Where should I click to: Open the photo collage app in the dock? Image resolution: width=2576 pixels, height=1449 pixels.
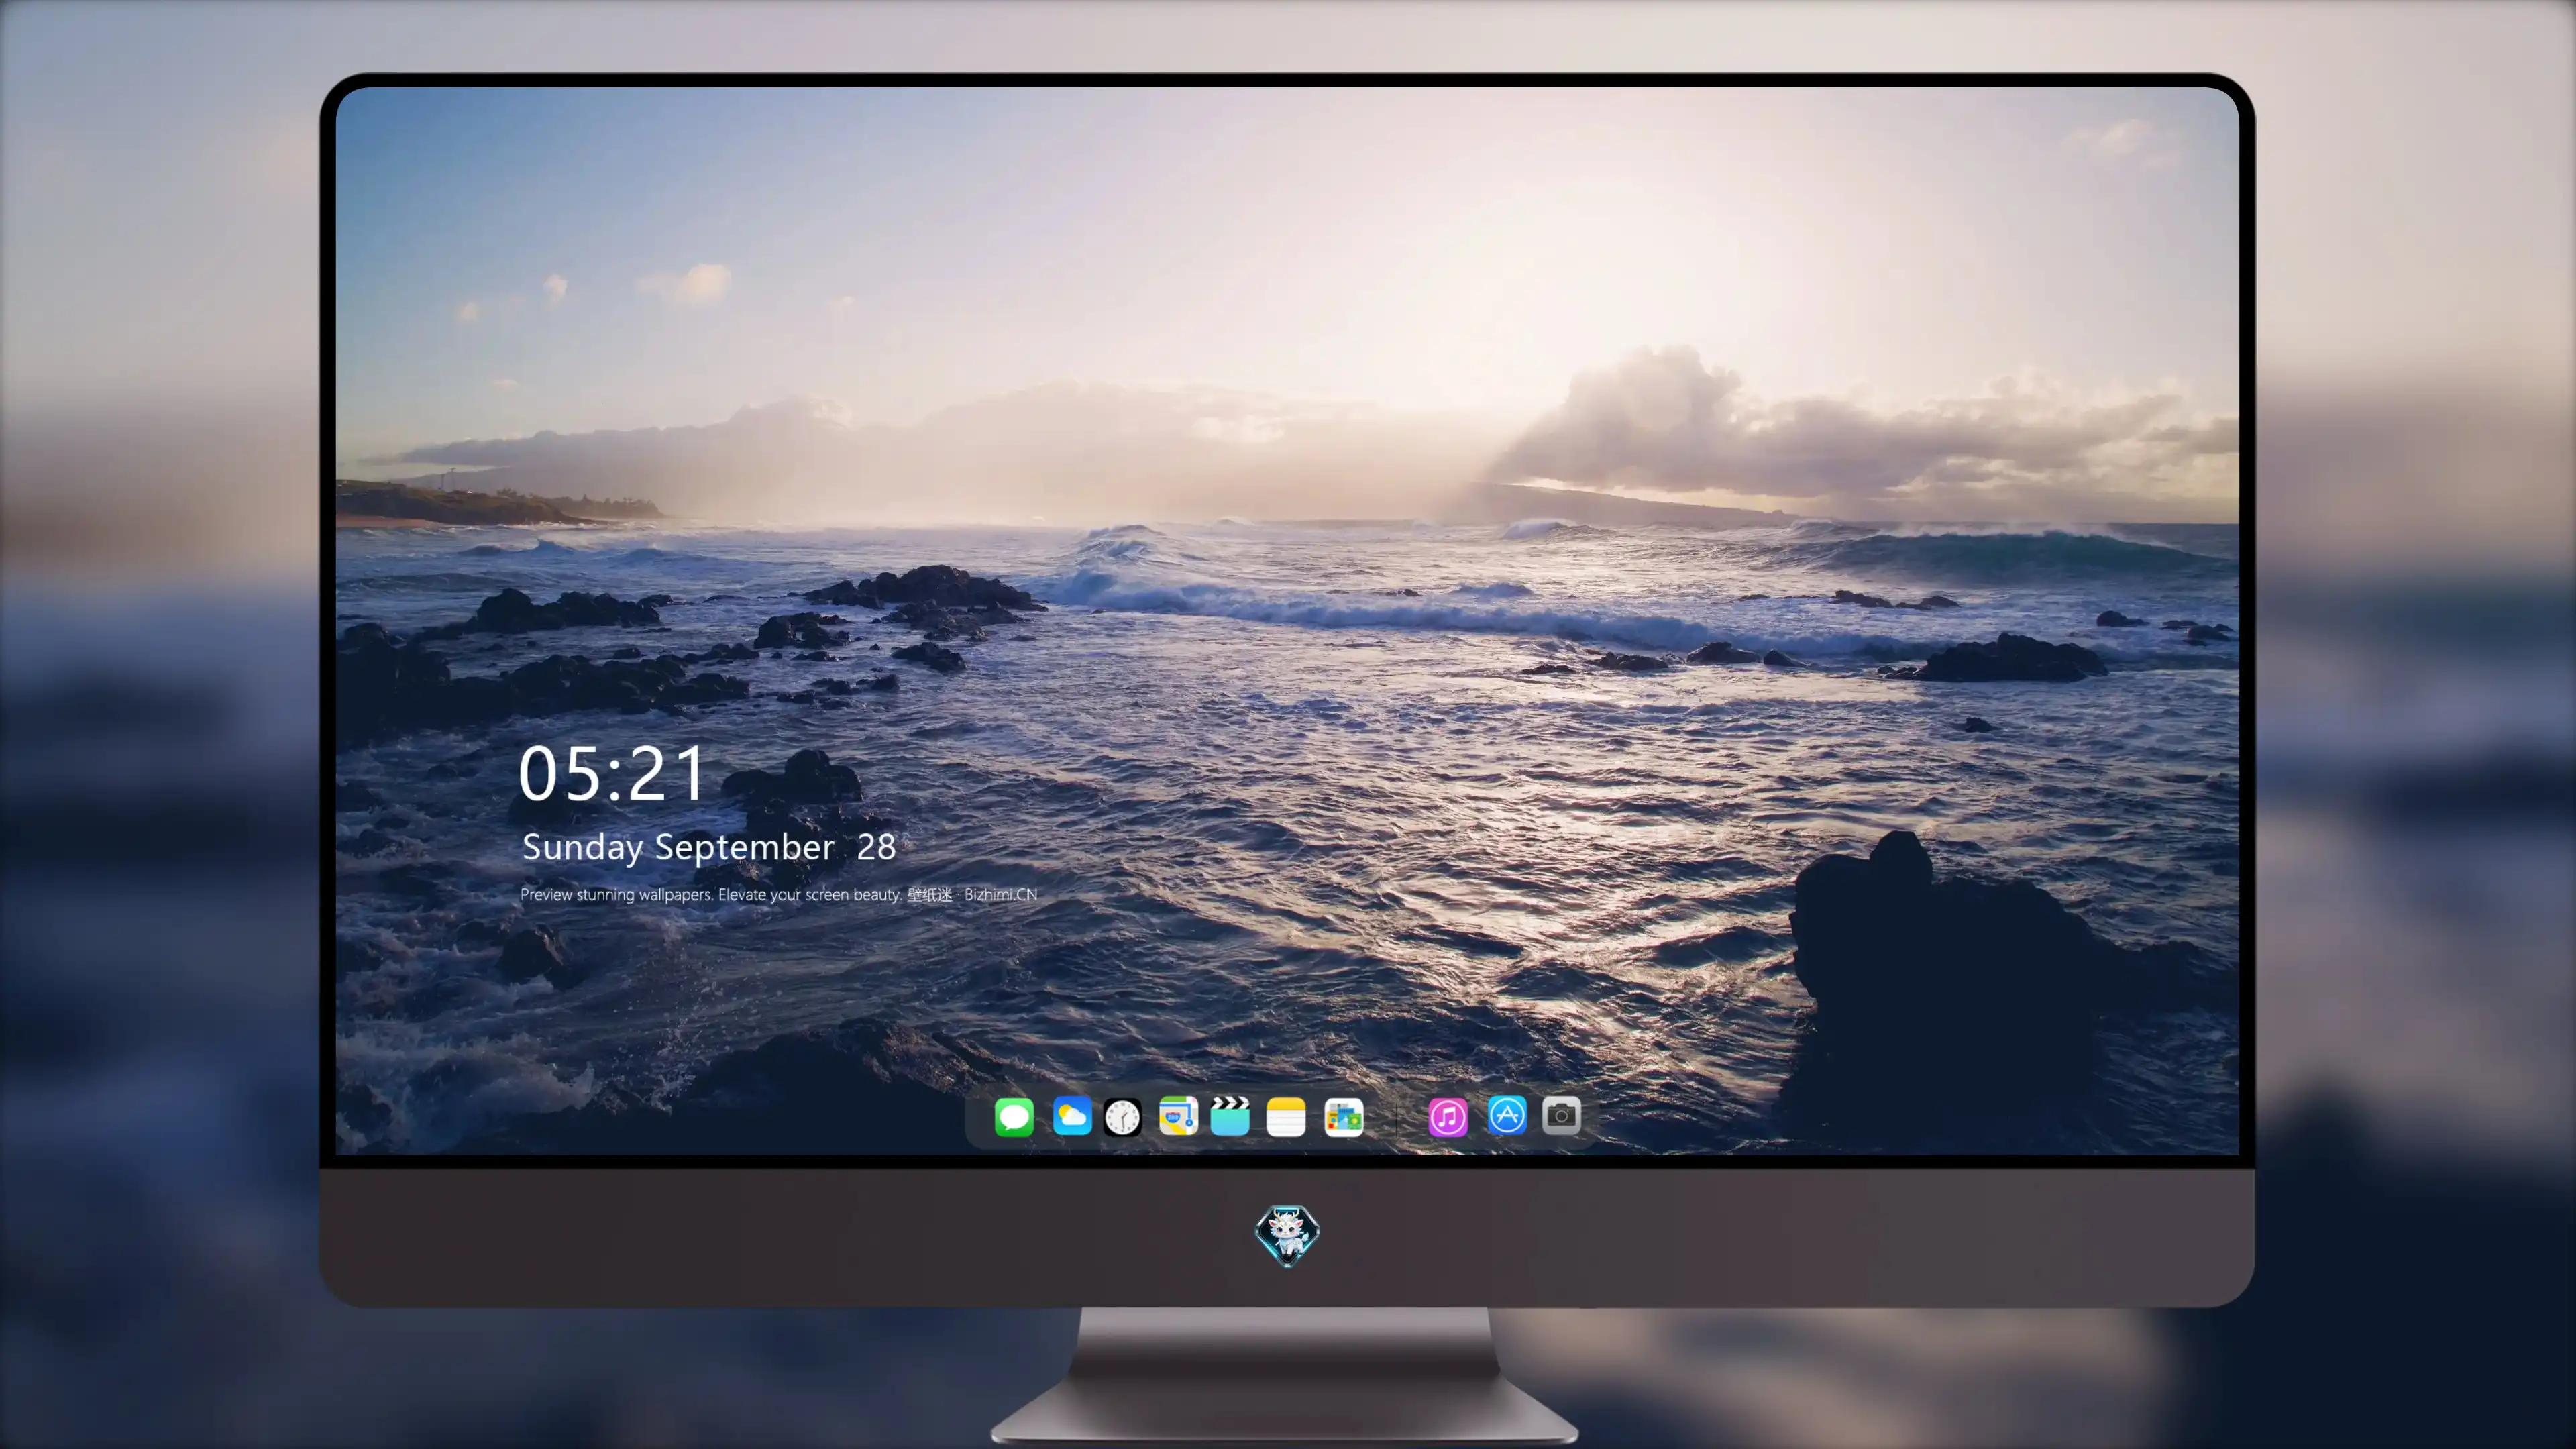(x=1343, y=1116)
